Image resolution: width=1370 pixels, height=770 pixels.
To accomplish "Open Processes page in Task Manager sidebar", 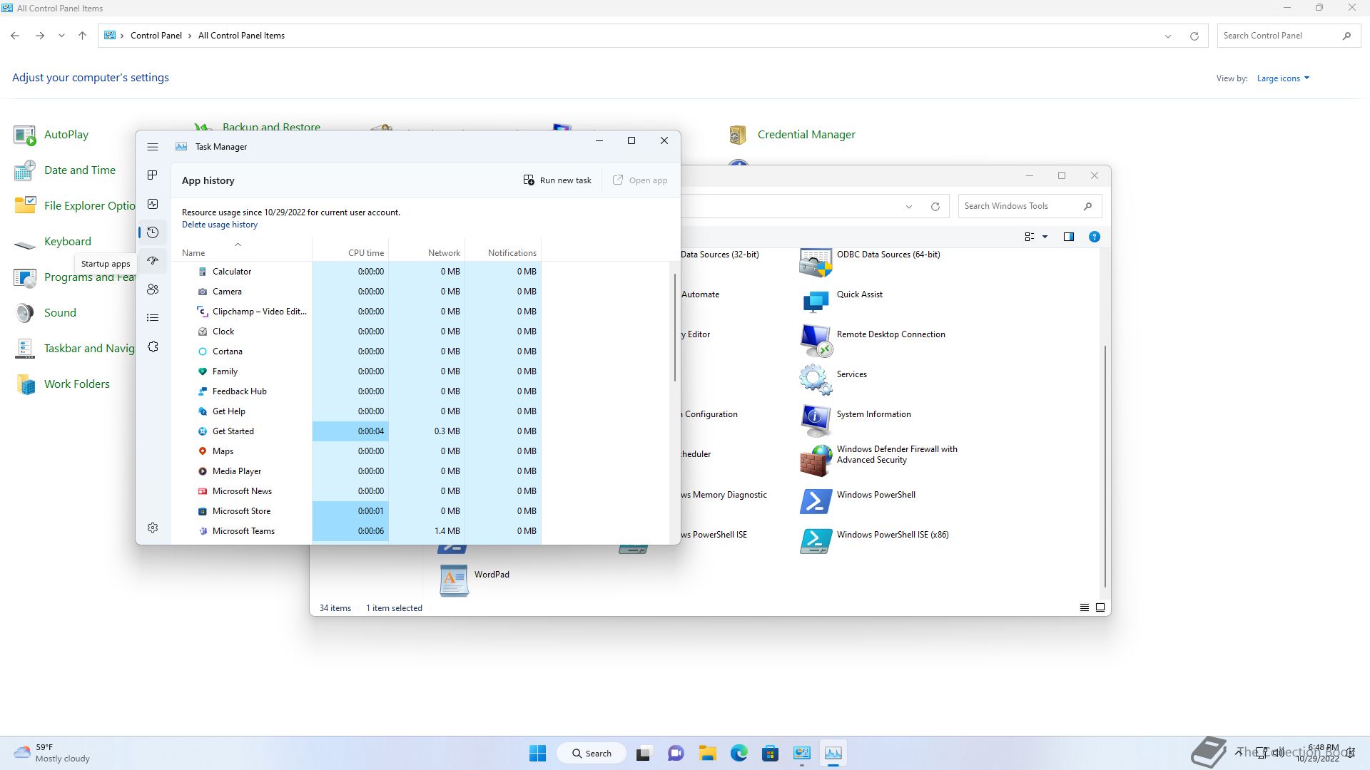I will click(x=153, y=175).
